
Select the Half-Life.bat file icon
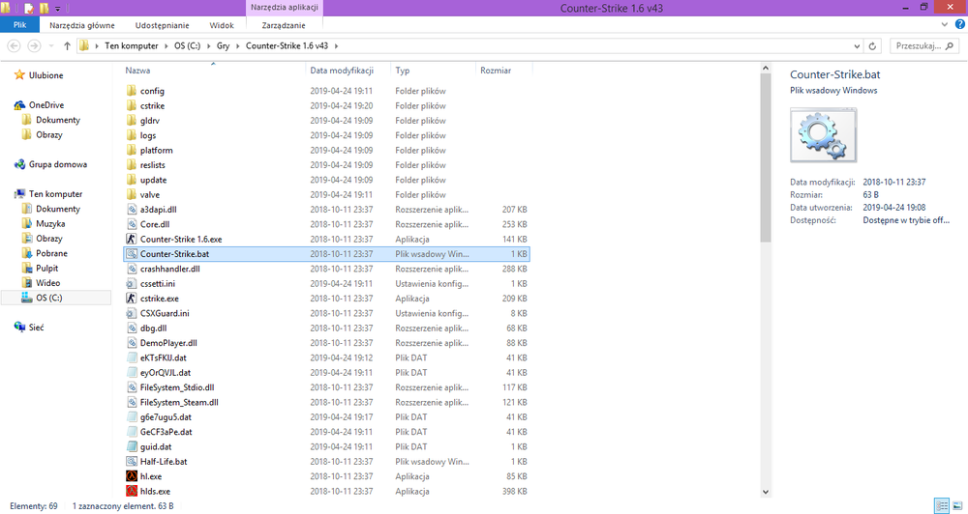tap(132, 462)
